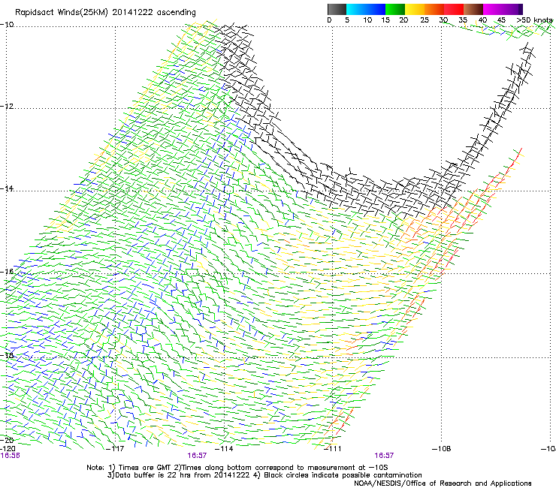Click the "5" legend scale label
Image resolution: width=556 pixels, height=488 pixels.
coord(347,20)
